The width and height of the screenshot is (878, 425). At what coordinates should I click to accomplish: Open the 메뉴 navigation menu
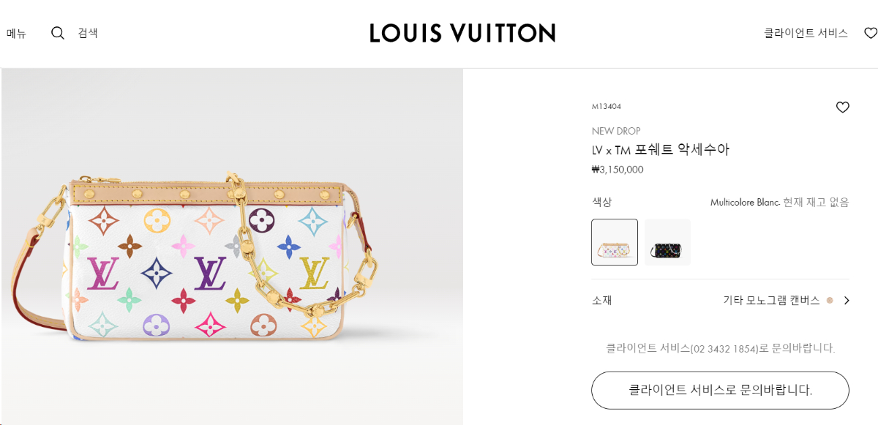pos(16,33)
